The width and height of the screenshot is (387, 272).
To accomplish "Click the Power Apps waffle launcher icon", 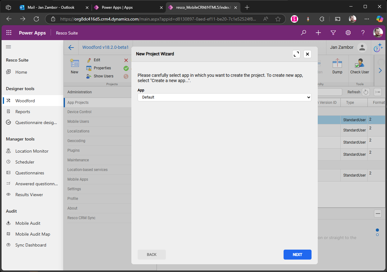I will coord(9,33).
